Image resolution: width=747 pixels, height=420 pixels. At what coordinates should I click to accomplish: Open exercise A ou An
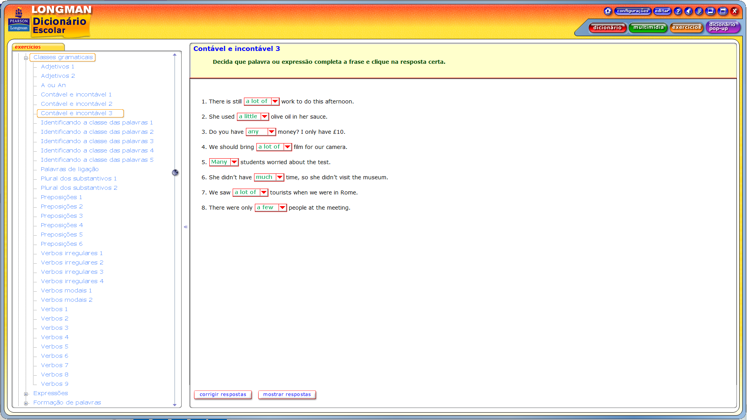point(53,85)
